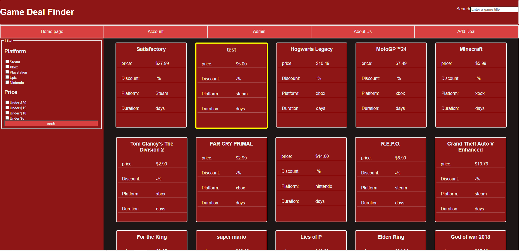Click the Game Deal Finder heading

[37, 12]
